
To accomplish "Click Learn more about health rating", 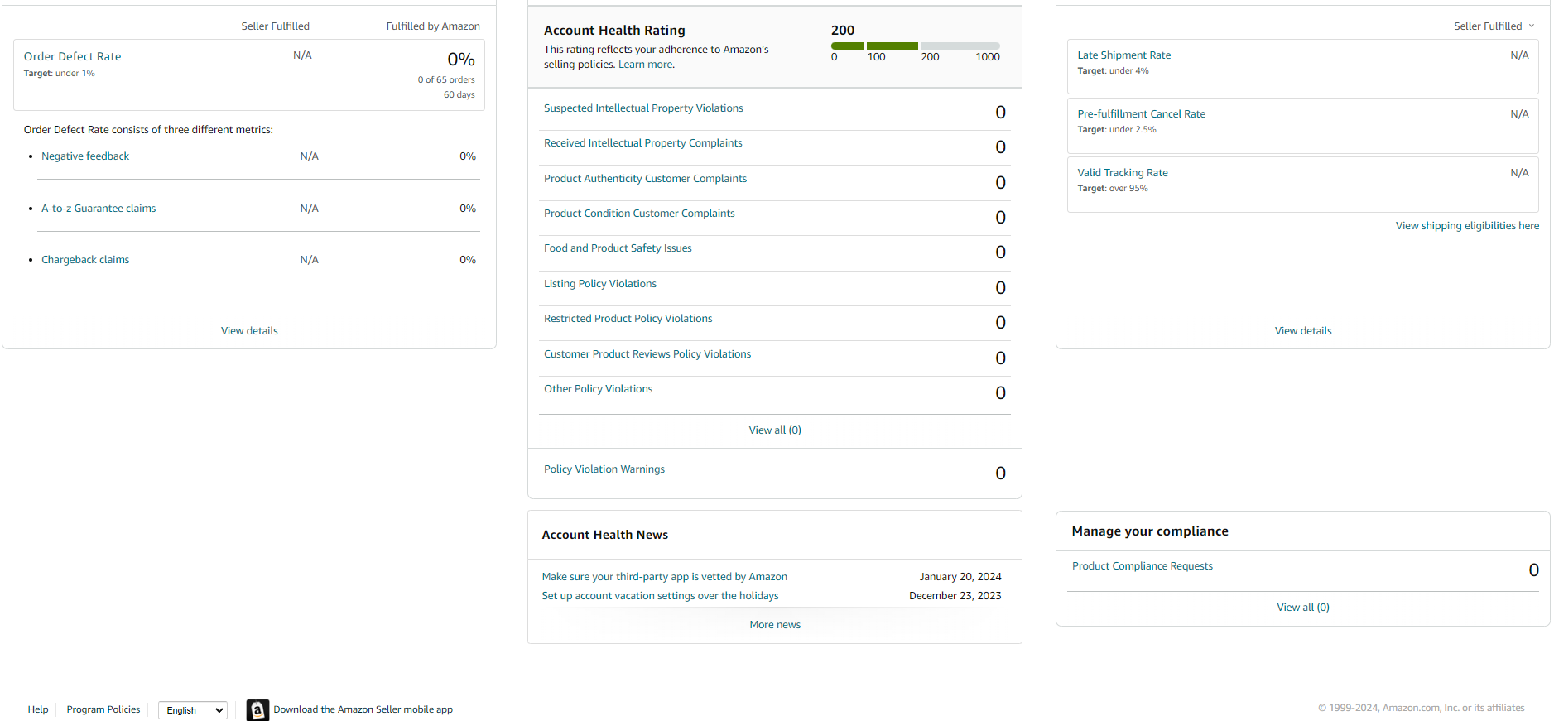I will (646, 65).
